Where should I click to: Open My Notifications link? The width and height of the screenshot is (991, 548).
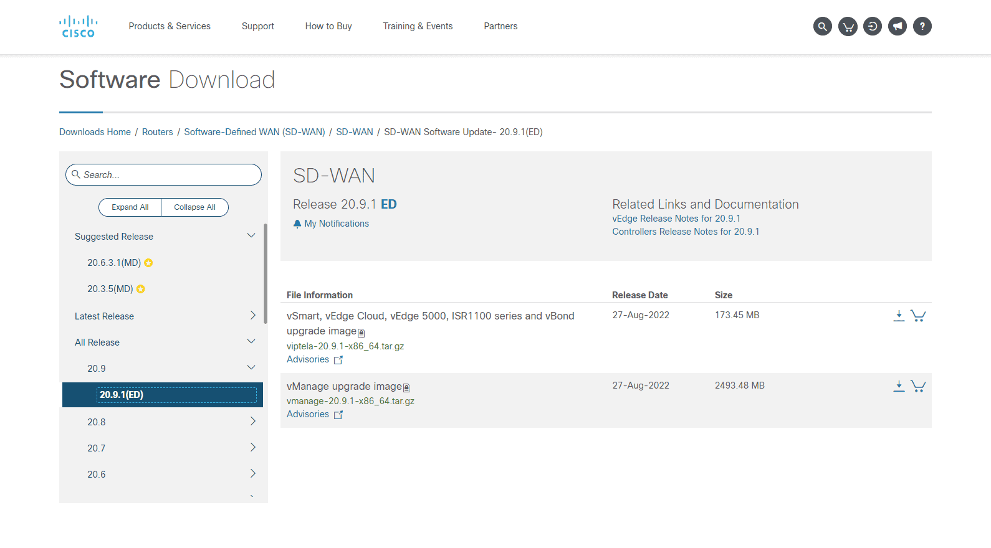click(x=337, y=224)
